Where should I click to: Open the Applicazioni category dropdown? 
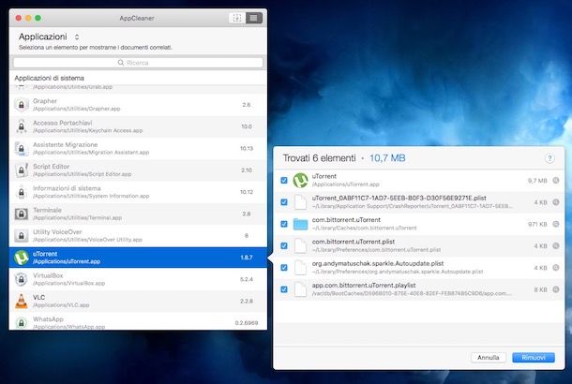[49, 37]
